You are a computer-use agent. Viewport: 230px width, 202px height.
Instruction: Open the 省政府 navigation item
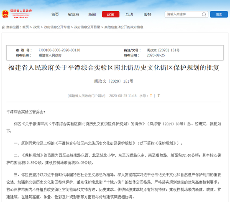coord(74,14)
